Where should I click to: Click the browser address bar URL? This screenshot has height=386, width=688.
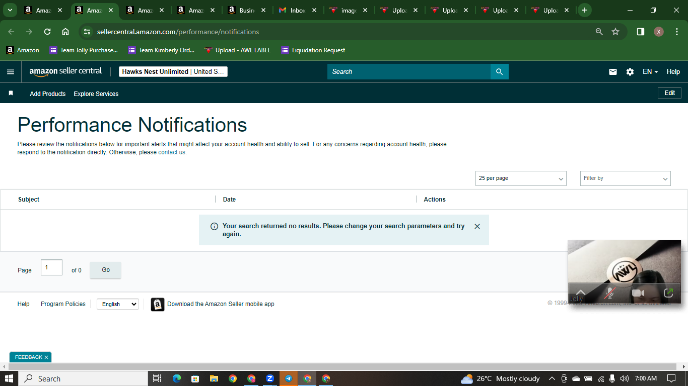(178, 32)
